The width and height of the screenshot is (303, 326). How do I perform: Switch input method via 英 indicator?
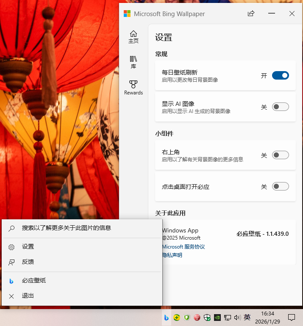247,317
